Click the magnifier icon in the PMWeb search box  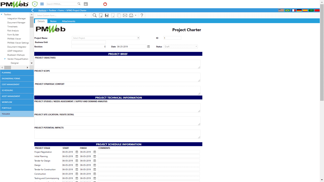[x=79, y=4]
